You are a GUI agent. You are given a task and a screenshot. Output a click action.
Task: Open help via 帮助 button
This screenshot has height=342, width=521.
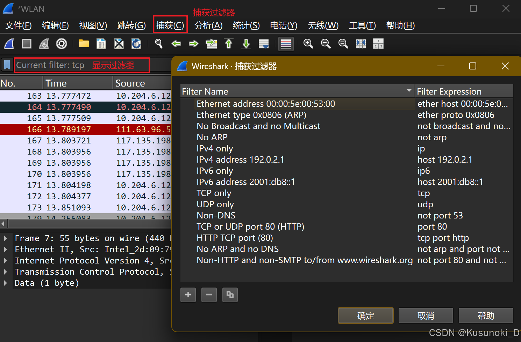[x=486, y=315]
